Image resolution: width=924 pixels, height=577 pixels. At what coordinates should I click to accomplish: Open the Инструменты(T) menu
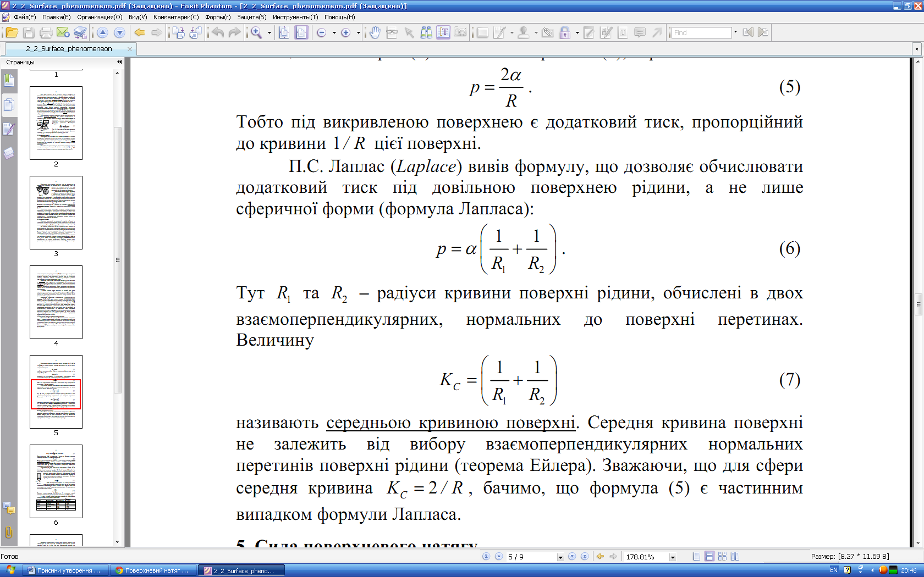pos(295,17)
